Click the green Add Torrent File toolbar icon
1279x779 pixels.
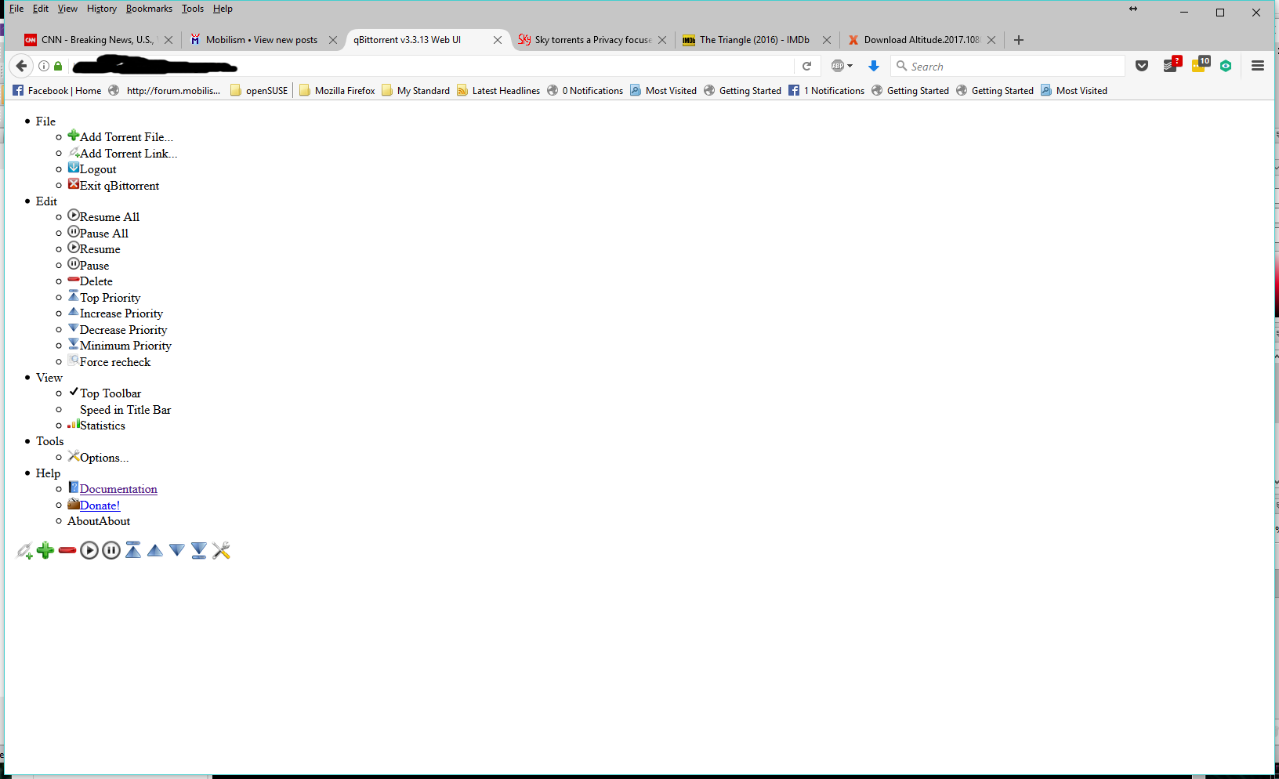(x=45, y=550)
